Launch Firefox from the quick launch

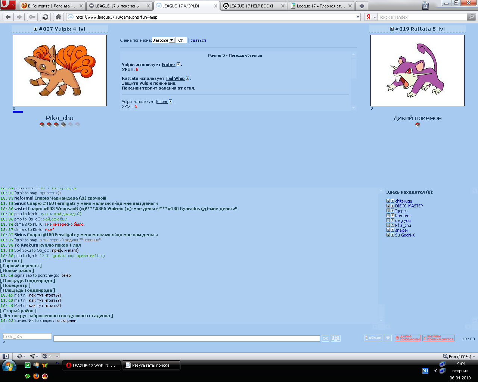pyautogui.click(x=36, y=376)
